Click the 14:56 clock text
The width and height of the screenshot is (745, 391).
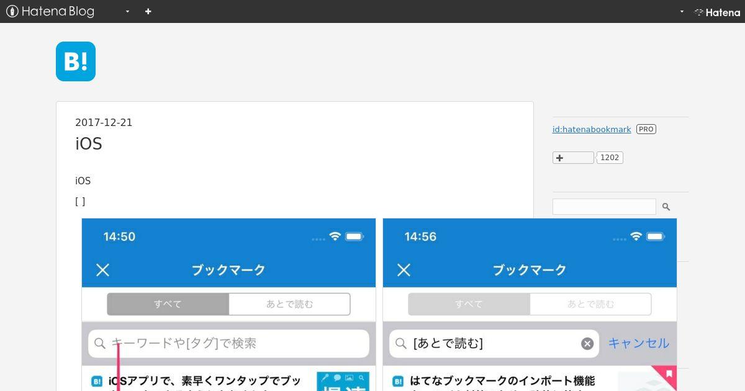click(420, 236)
